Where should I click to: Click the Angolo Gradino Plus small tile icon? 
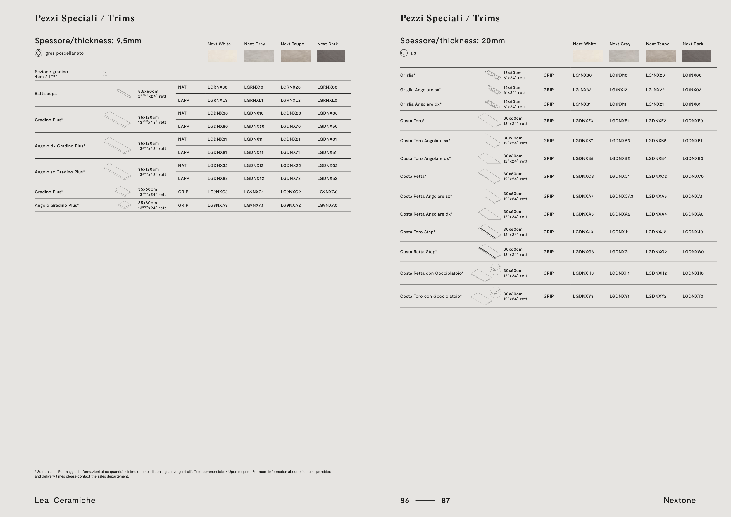coord(125,205)
